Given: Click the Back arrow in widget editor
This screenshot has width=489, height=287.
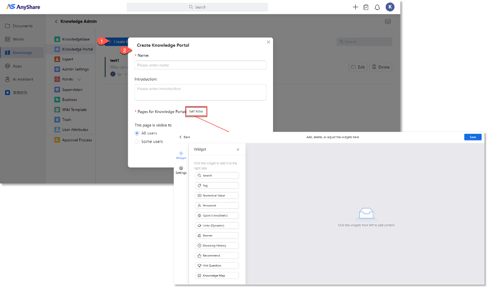Looking at the screenshot, I should (180, 137).
